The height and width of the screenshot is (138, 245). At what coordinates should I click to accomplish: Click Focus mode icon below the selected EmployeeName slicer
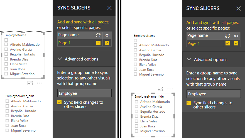click(30, 83)
